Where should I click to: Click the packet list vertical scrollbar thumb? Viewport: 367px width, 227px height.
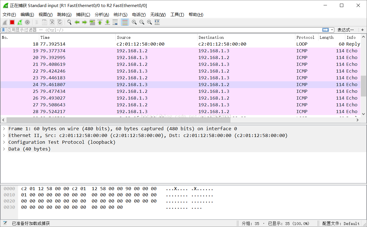point(363,86)
